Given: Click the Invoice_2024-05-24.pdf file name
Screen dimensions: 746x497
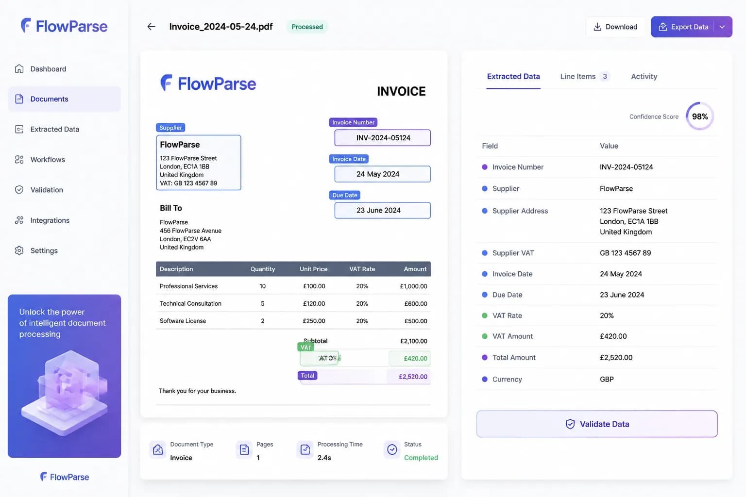Looking at the screenshot, I should tap(221, 27).
